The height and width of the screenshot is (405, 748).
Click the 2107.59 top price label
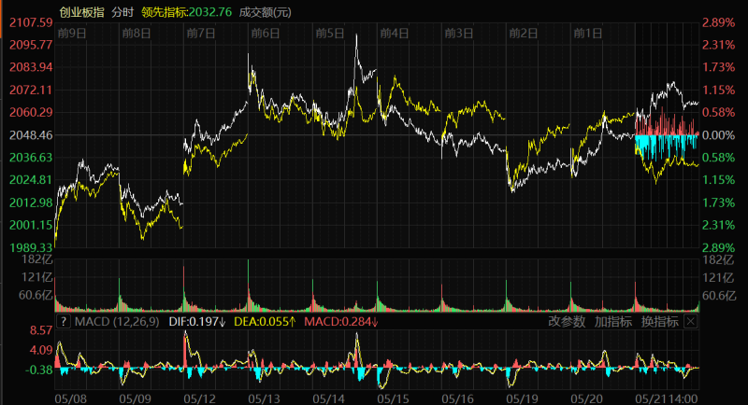(31, 22)
